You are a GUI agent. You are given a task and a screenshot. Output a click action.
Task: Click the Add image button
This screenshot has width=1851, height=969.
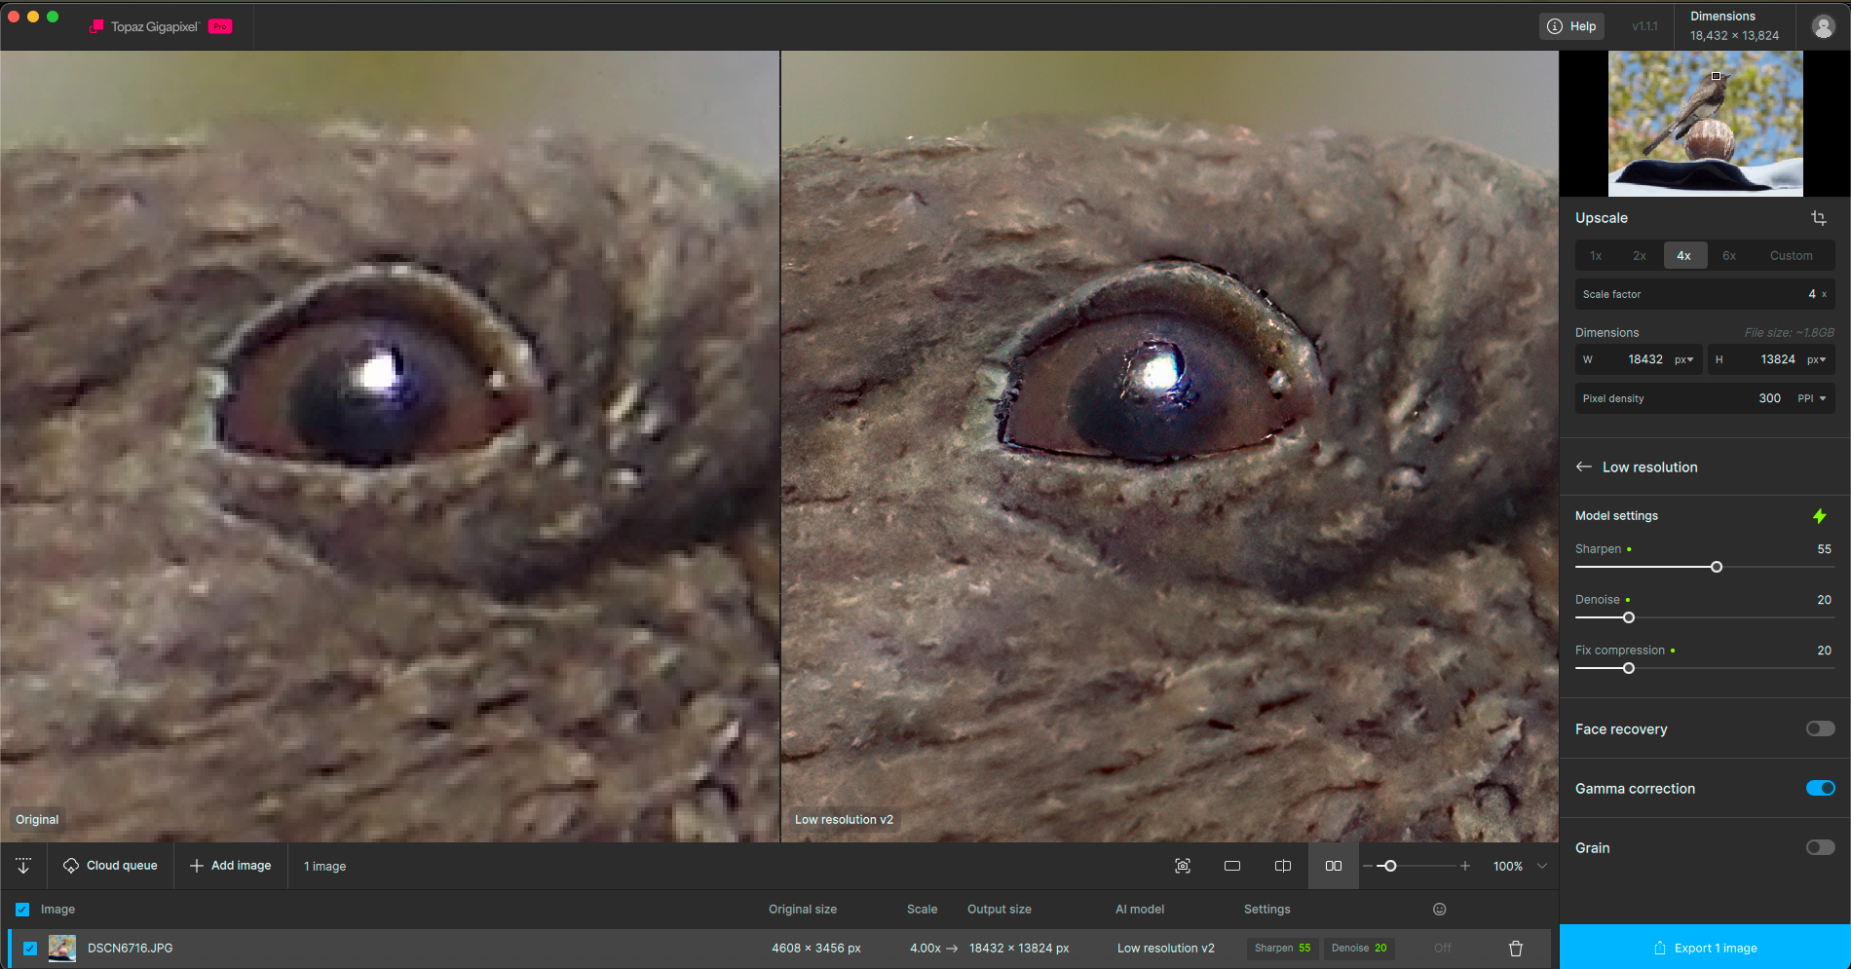tap(231, 866)
